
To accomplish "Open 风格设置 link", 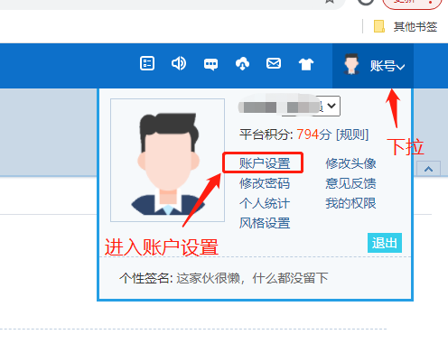I will (265, 223).
